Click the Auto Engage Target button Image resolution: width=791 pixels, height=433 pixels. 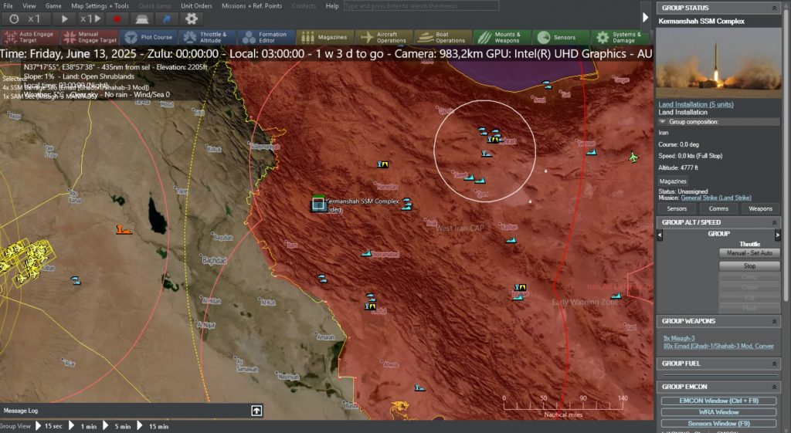(x=30, y=37)
